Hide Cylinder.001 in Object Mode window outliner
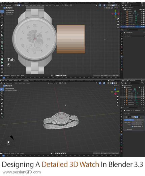Viewport: 145px width, 176px height. (142, 103)
